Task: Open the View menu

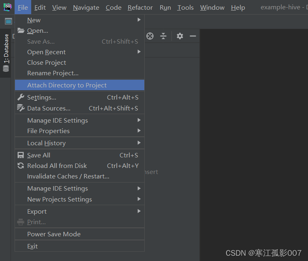Action: click(59, 7)
